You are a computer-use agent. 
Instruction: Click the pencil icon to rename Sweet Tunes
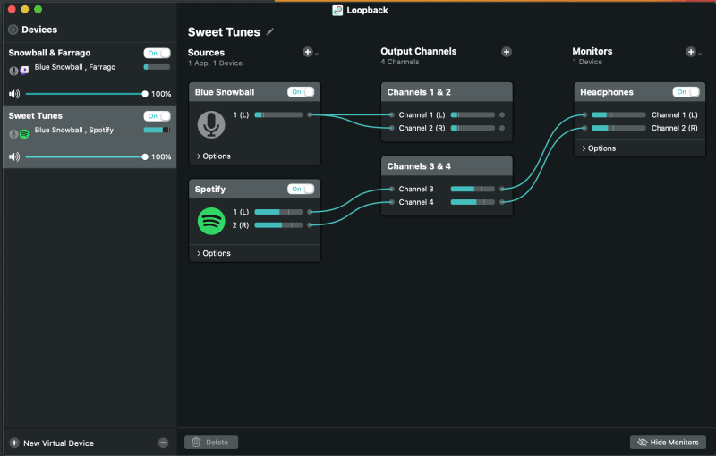[270, 31]
